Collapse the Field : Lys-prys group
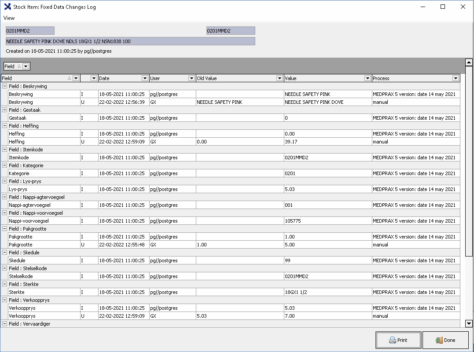The height and width of the screenshot is (352, 474). tap(4, 181)
